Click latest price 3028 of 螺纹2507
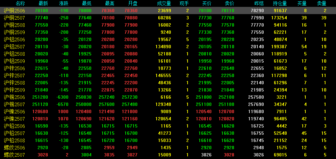The width and height of the screenshot is (336, 159). (42, 155)
